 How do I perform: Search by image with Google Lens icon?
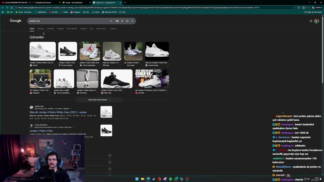[x=127, y=21]
